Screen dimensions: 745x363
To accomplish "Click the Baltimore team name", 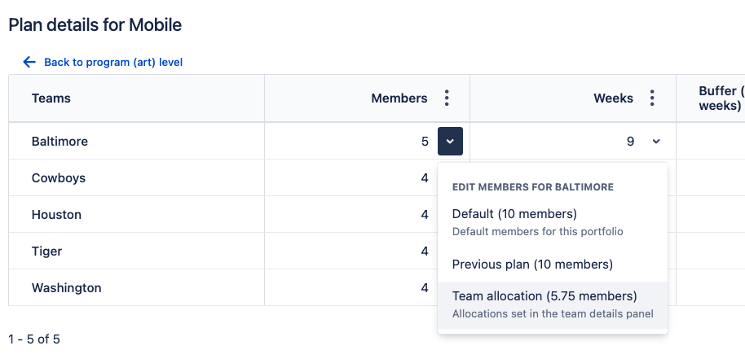I will pos(60,142).
